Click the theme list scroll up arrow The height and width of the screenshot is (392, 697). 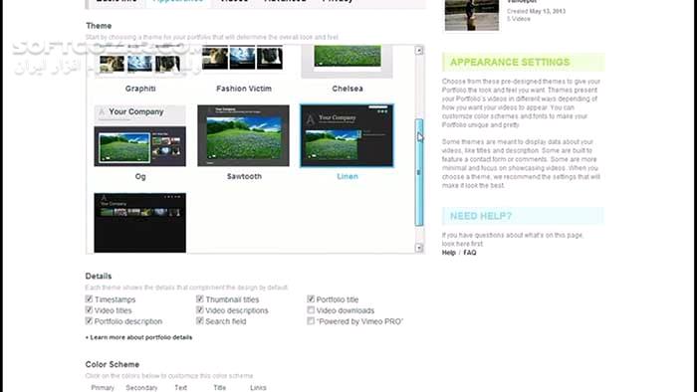pos(419,51)
